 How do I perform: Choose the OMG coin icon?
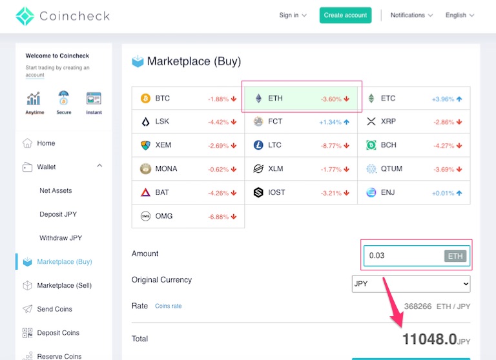[145, 216]
